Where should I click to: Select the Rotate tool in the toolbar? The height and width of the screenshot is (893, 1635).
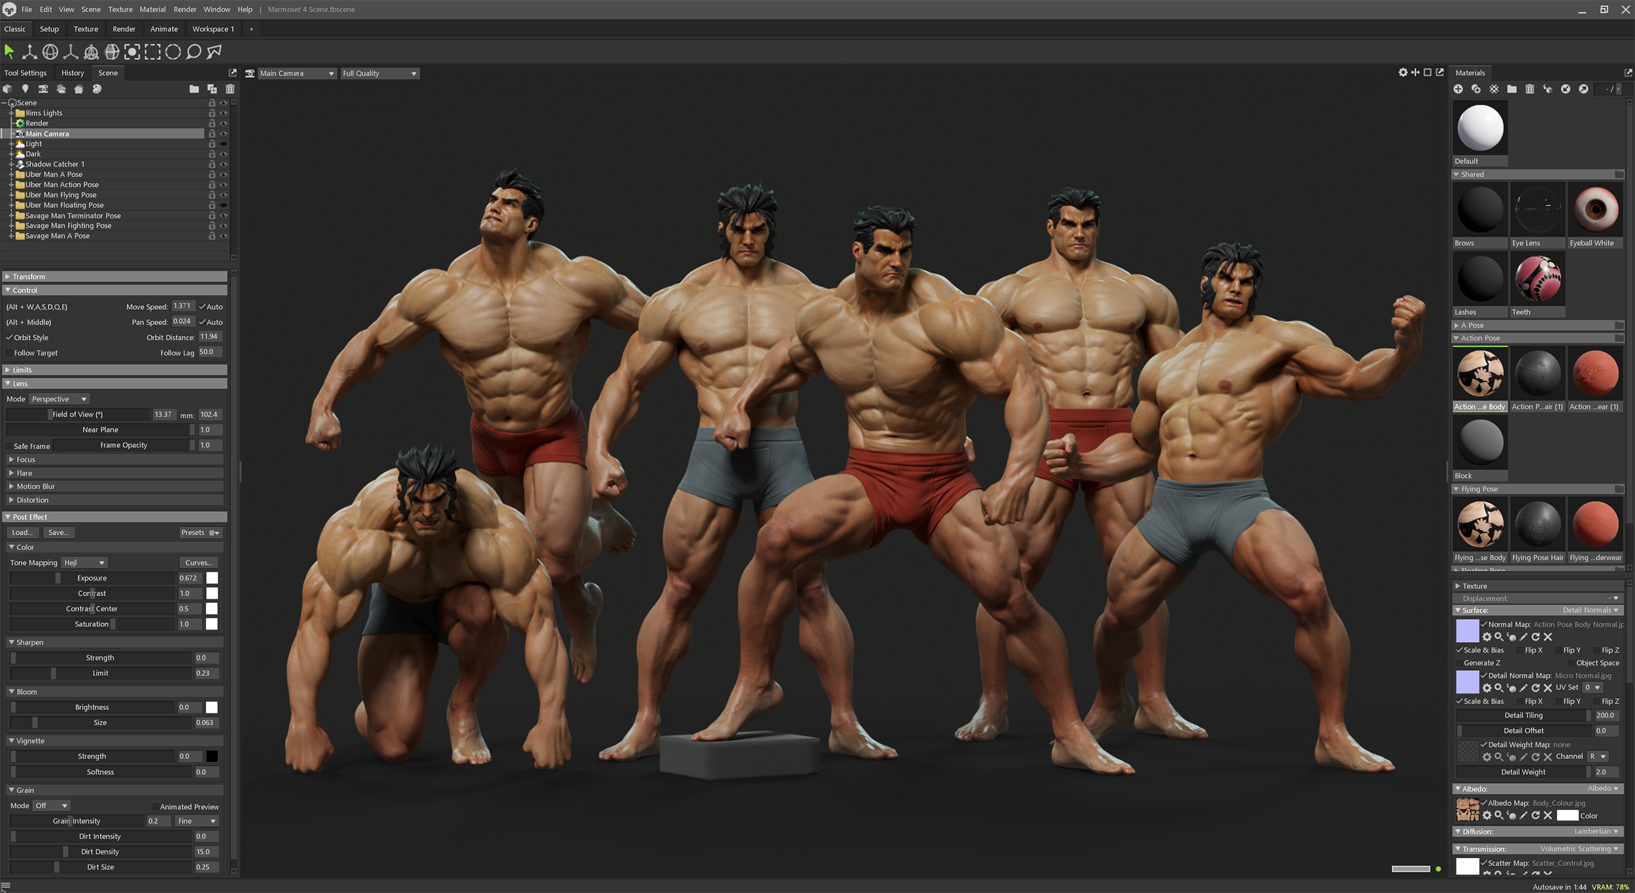click(x=49, y=52)
